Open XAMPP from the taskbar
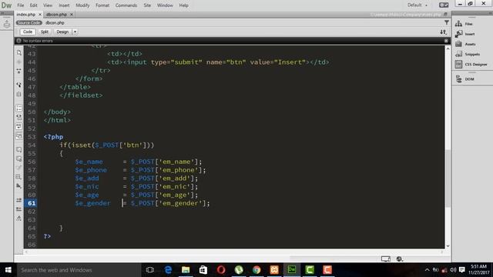The width and height of the screenshot is (493, 277). pyautogui.click(x=274, y=270)
